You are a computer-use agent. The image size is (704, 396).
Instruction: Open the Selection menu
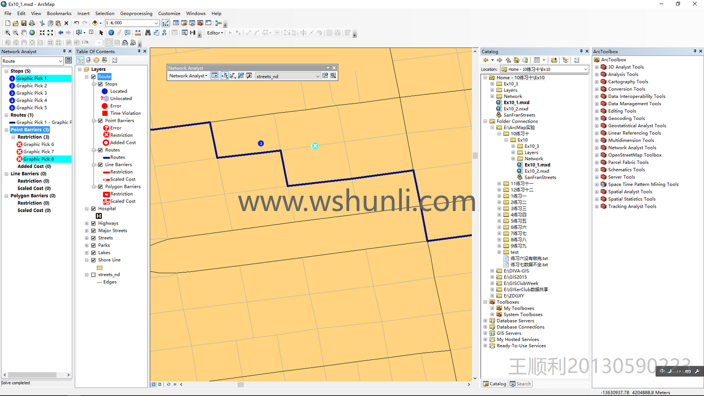[x=105, y=14]
